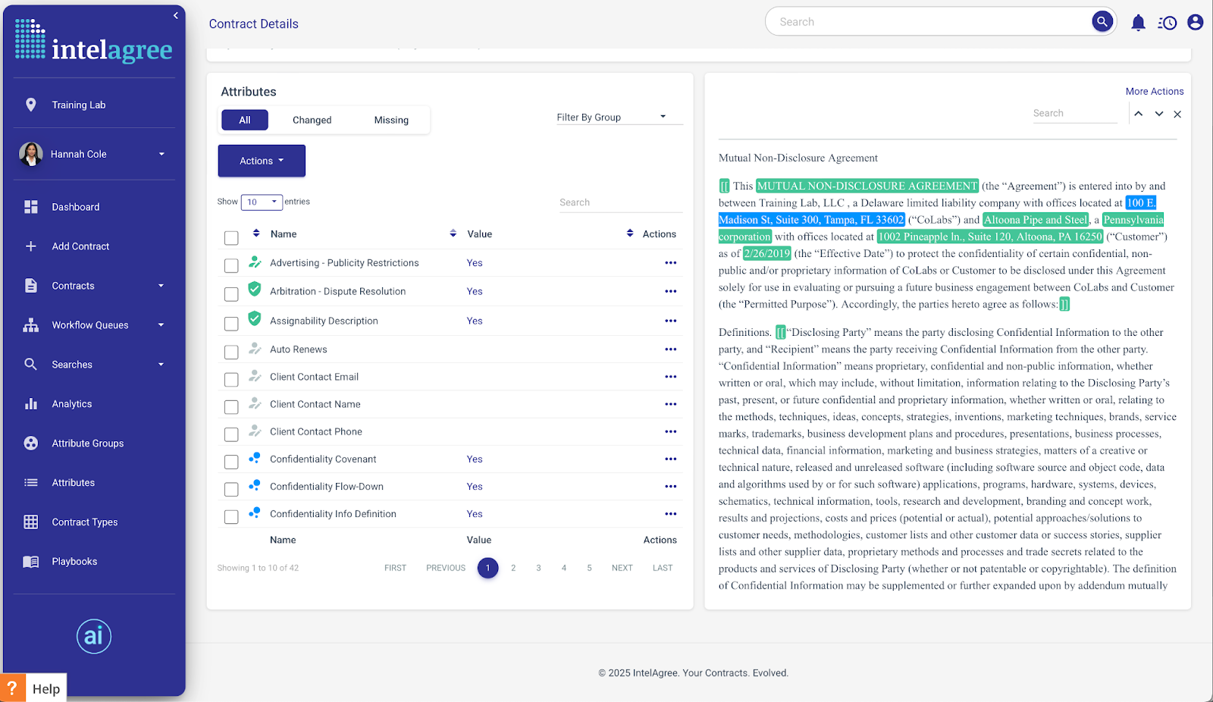Switch to the Changed attributes tab

click(312, 120)
